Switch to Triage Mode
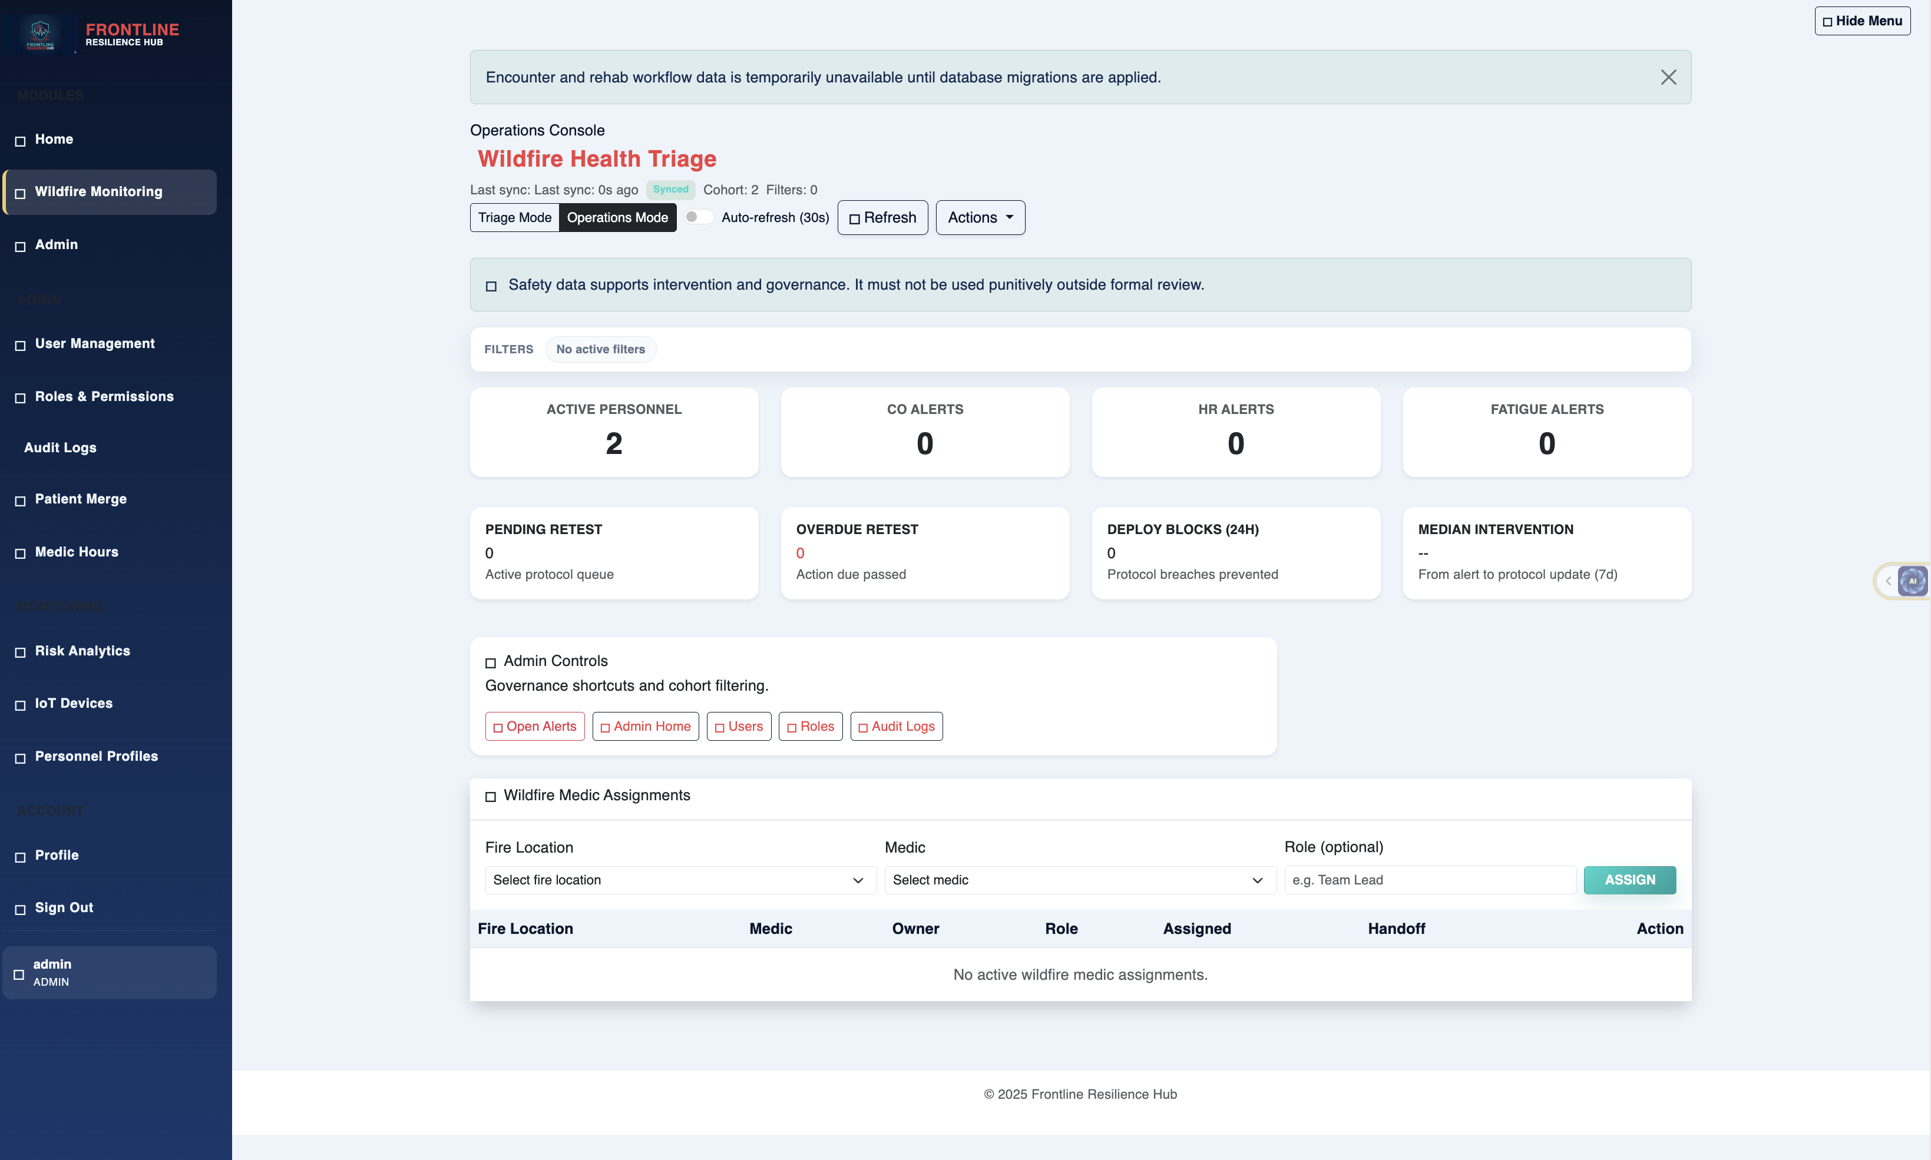The height and width of the screenshot is (1160, 1931). point(514,217)
